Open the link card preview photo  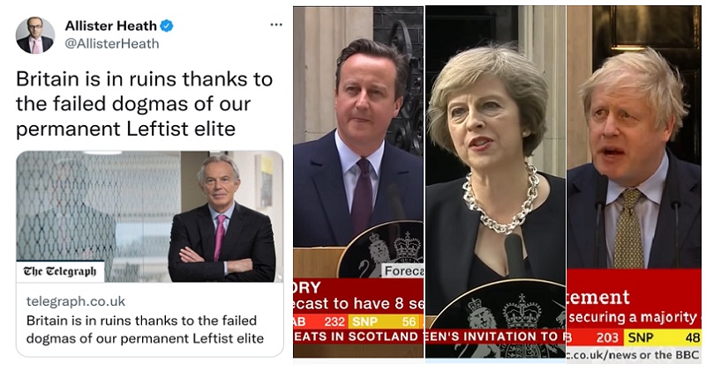[x=150, y=216]
